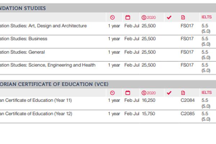The height and width of the screenshot is (144, 216).
Task: Select Certificate of Education (Year 11) row
Action: click(x=36, y=100)
